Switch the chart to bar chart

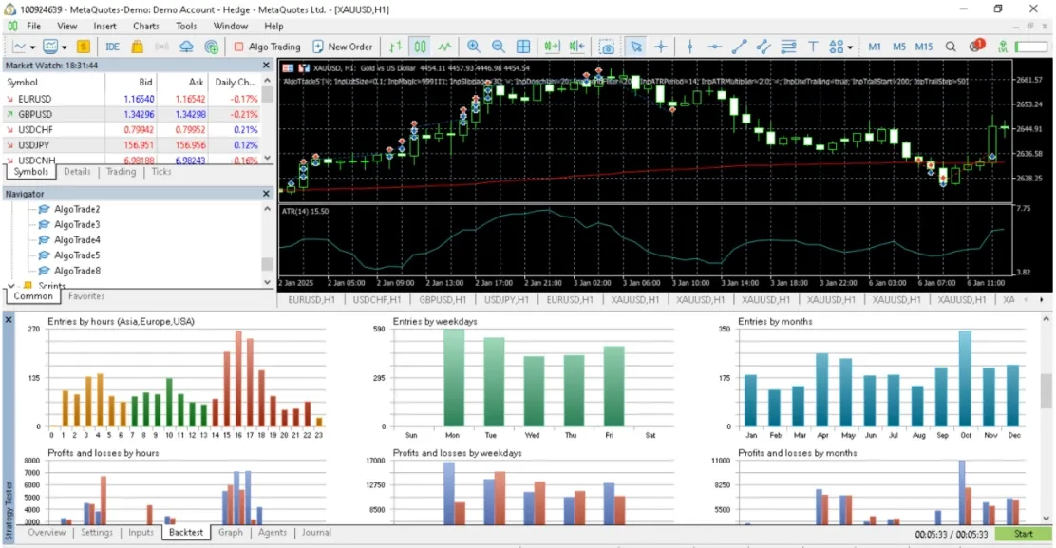[x=395, y=47]
